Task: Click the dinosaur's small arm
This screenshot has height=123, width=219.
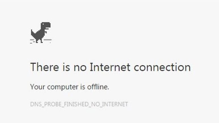Action: 46,32
